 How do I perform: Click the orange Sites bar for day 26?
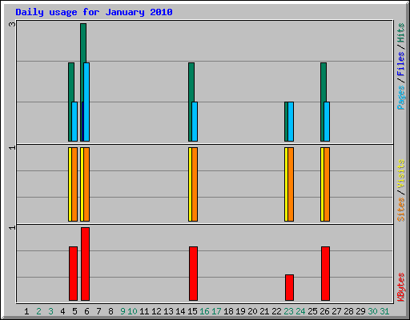click(327, 184)
